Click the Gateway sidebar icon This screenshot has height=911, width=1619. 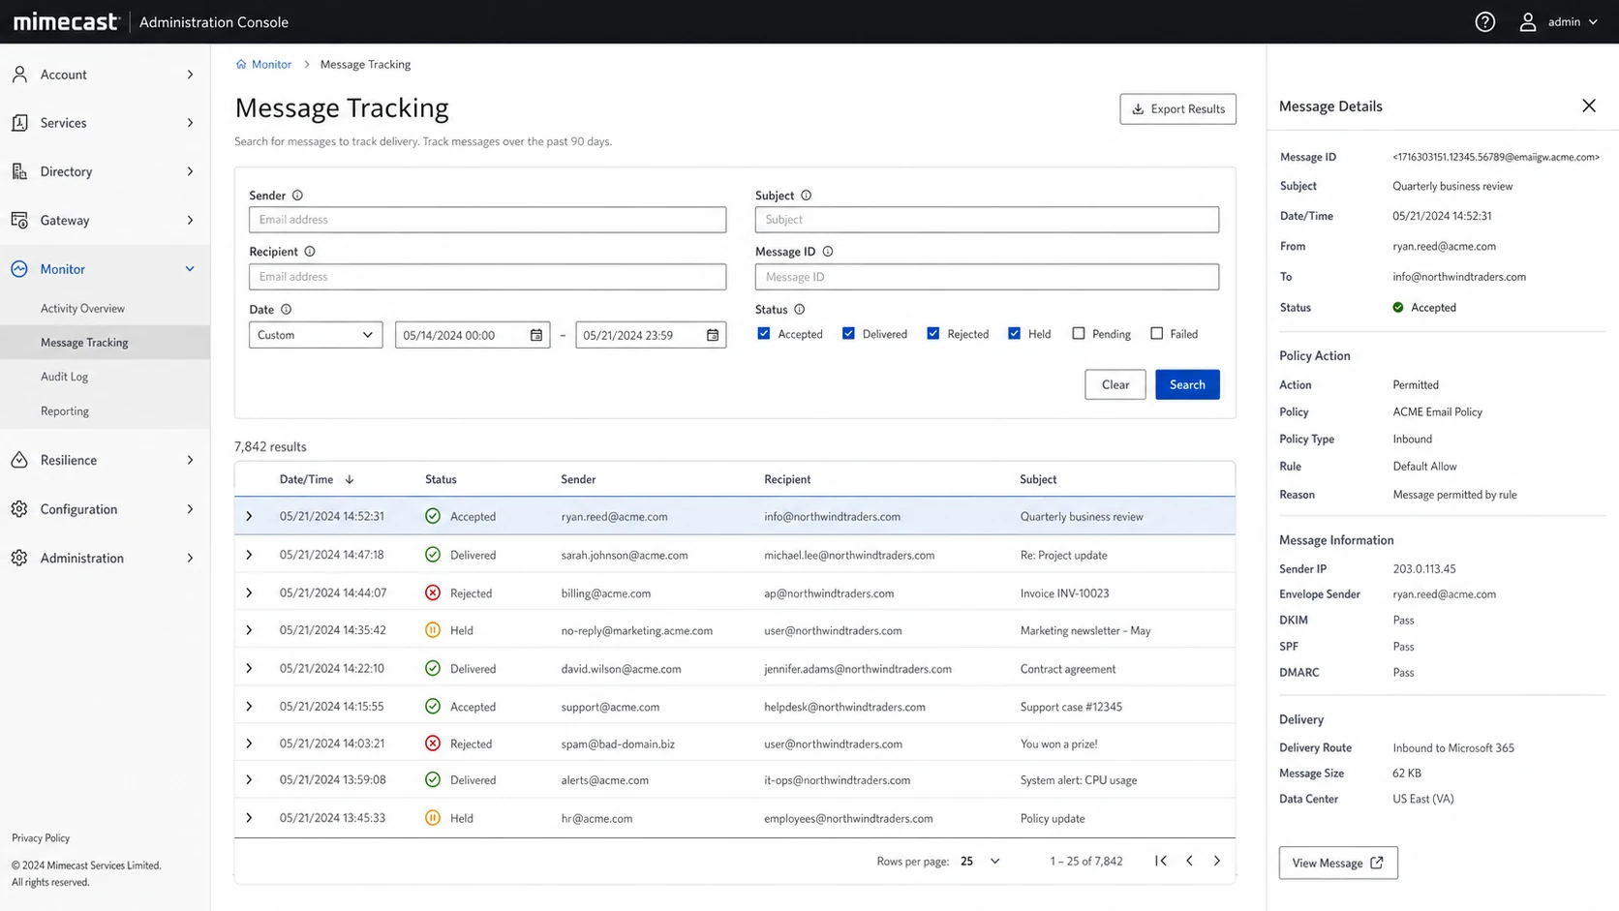pos(19,220)
